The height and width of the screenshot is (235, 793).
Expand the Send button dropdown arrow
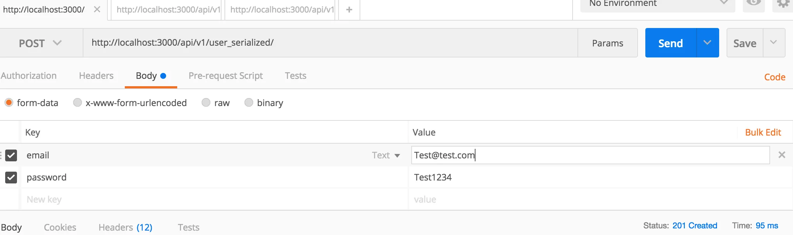(707, 43)
